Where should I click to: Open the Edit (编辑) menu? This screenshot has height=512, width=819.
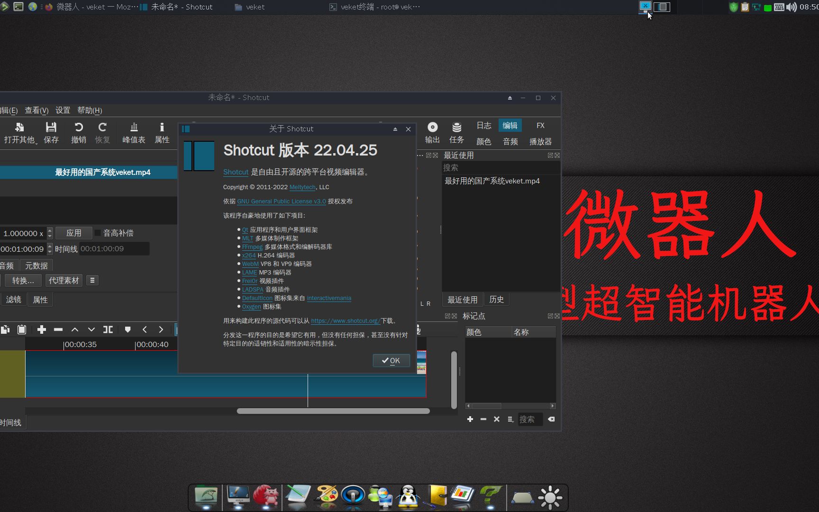(x=9, y=110)
